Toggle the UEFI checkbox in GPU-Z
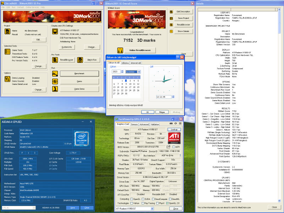284x213 pixels. 174,147
